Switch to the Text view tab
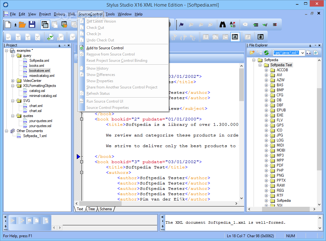This screenshot has height=241, width=326. click(x=80, y=209)
